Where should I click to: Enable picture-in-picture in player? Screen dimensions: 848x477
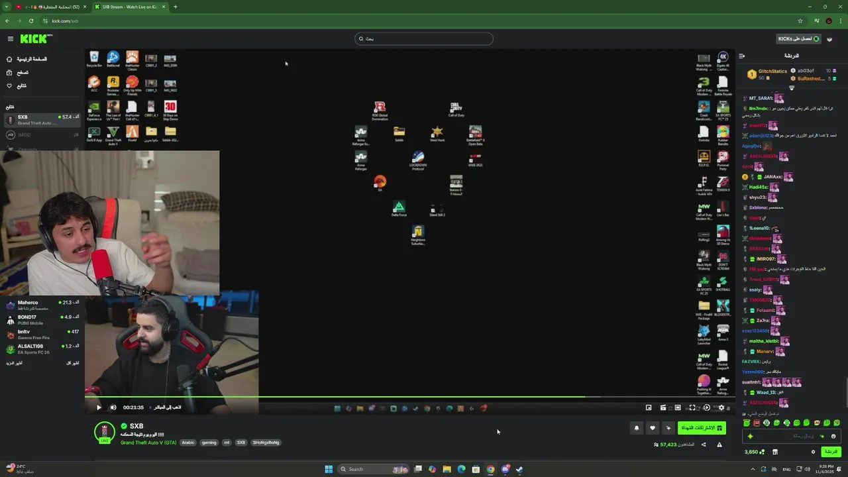649,407
